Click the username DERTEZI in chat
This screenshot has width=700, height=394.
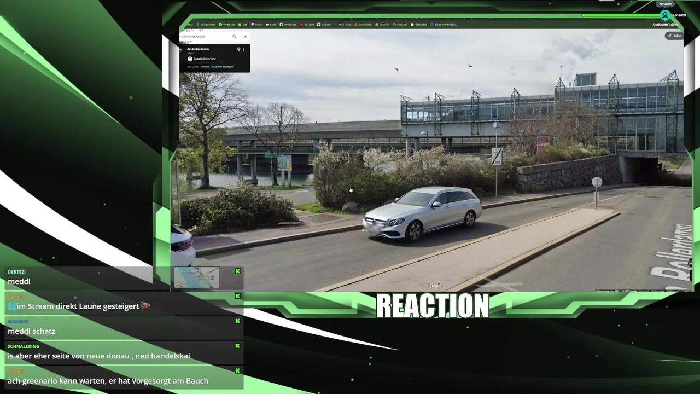(x=16, y=272)
